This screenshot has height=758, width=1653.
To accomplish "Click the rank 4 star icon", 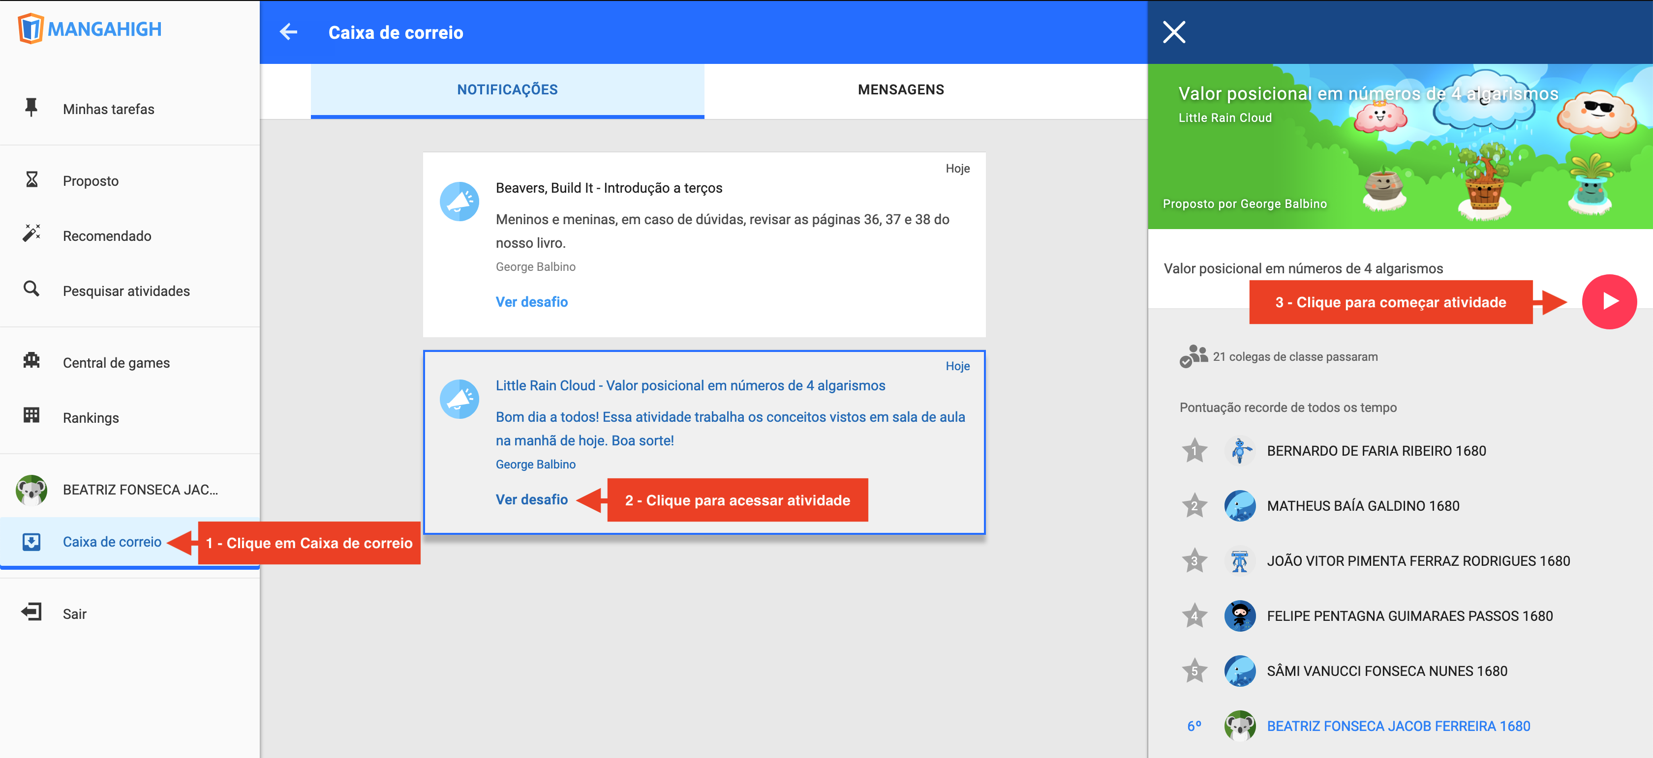I will point(1194,615).
